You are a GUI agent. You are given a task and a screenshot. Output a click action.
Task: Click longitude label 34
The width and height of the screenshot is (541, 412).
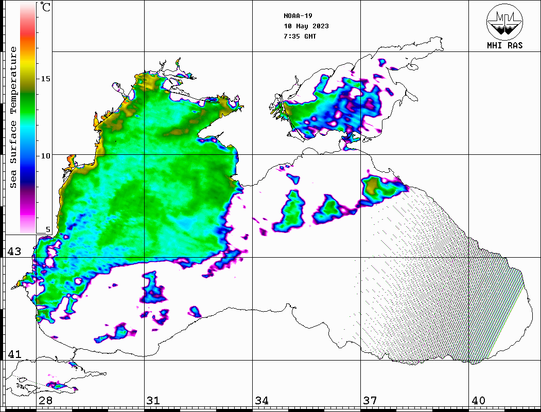pos(262,401)
